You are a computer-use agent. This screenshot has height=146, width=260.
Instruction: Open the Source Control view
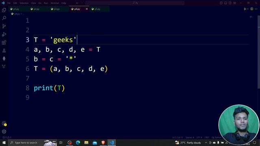click(x=4, y=26)
